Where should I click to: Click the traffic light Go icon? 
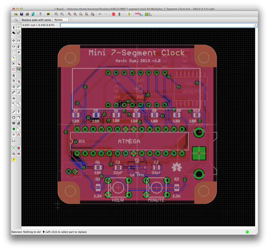(119, 14)
